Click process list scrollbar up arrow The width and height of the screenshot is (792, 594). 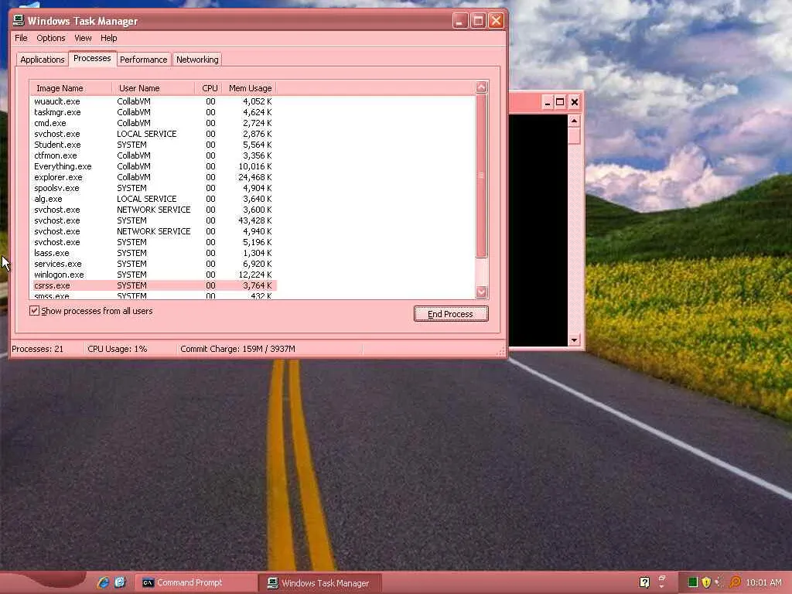coord(481,87)
